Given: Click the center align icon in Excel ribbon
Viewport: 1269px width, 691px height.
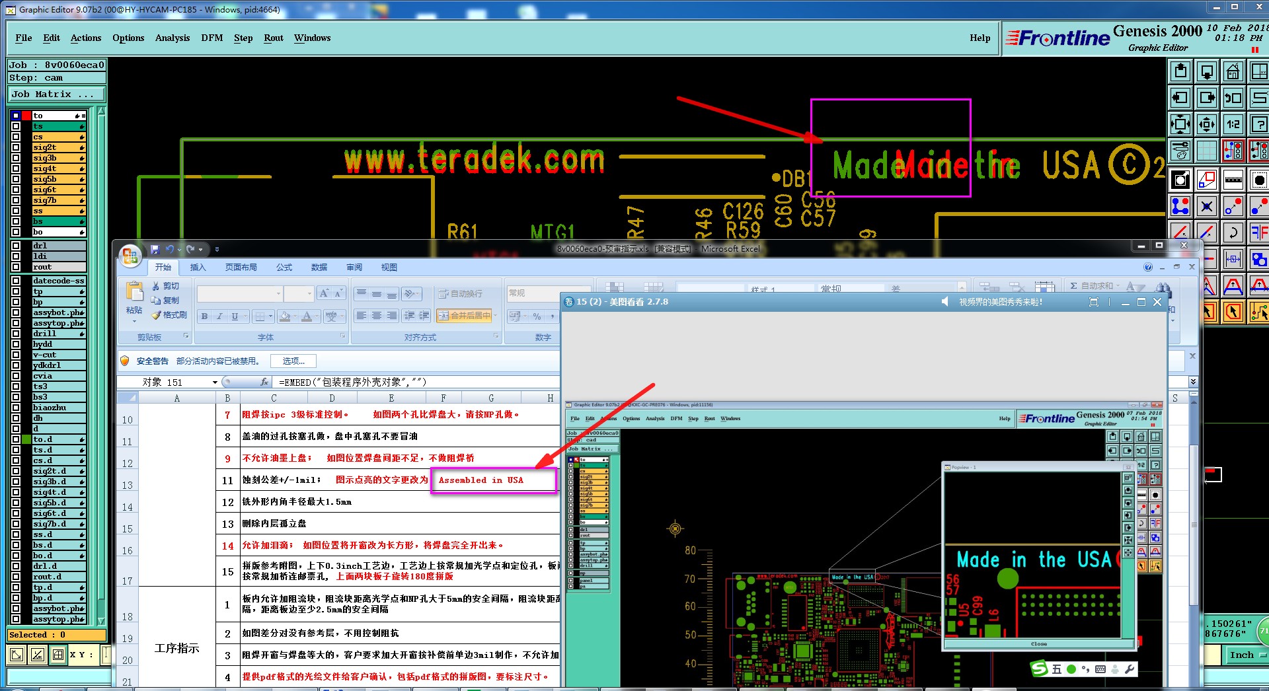Looking at the screenshot, I should (x=377, y=315).
